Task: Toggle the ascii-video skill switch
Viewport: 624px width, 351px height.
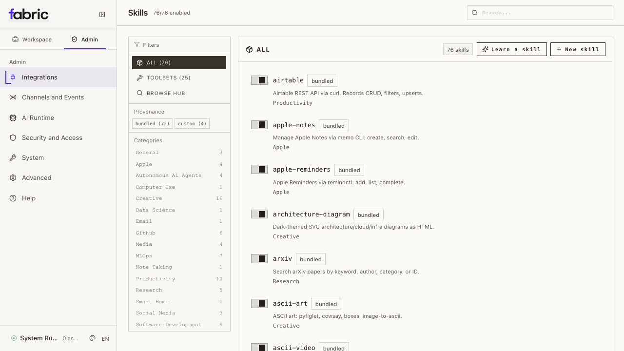Action: click(259, 347)
